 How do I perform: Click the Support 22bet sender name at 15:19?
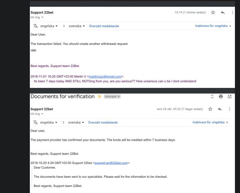pos(42,13)
